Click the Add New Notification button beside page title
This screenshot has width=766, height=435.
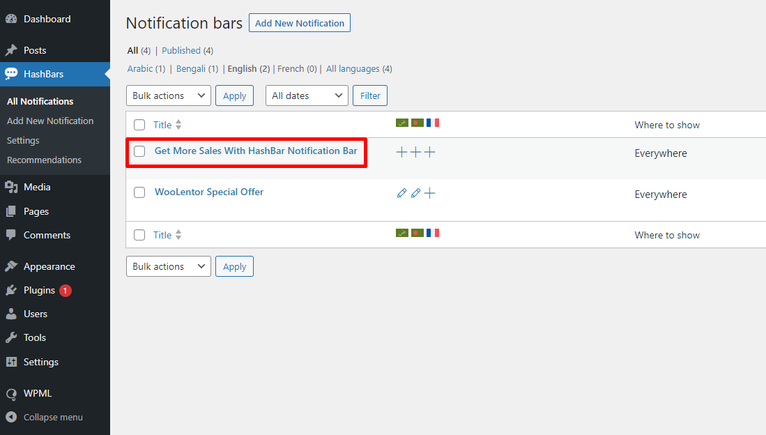click(299, 23)
